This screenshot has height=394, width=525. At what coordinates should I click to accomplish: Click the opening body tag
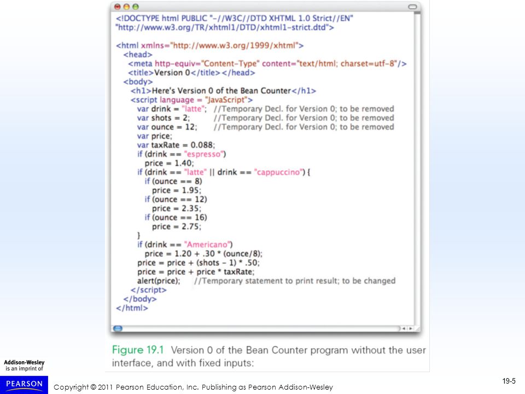tap(138, 82)
